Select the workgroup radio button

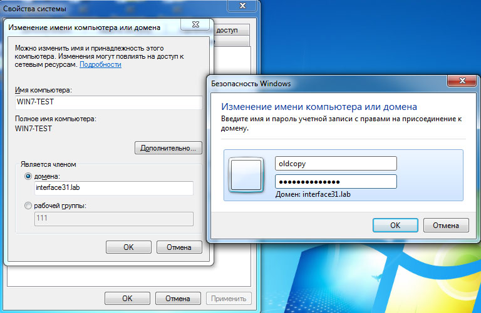(28, 206)
